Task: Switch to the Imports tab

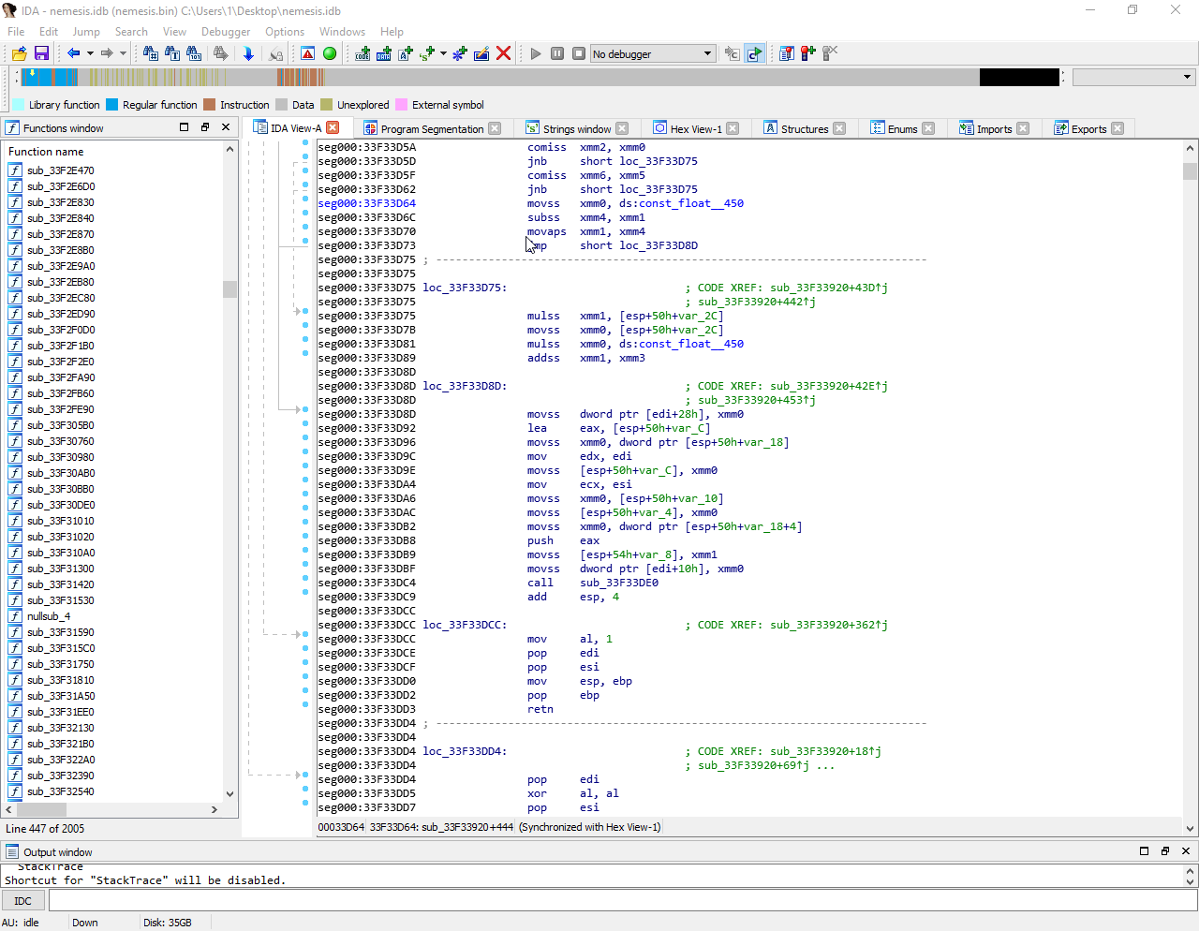Action: (994, 129)
